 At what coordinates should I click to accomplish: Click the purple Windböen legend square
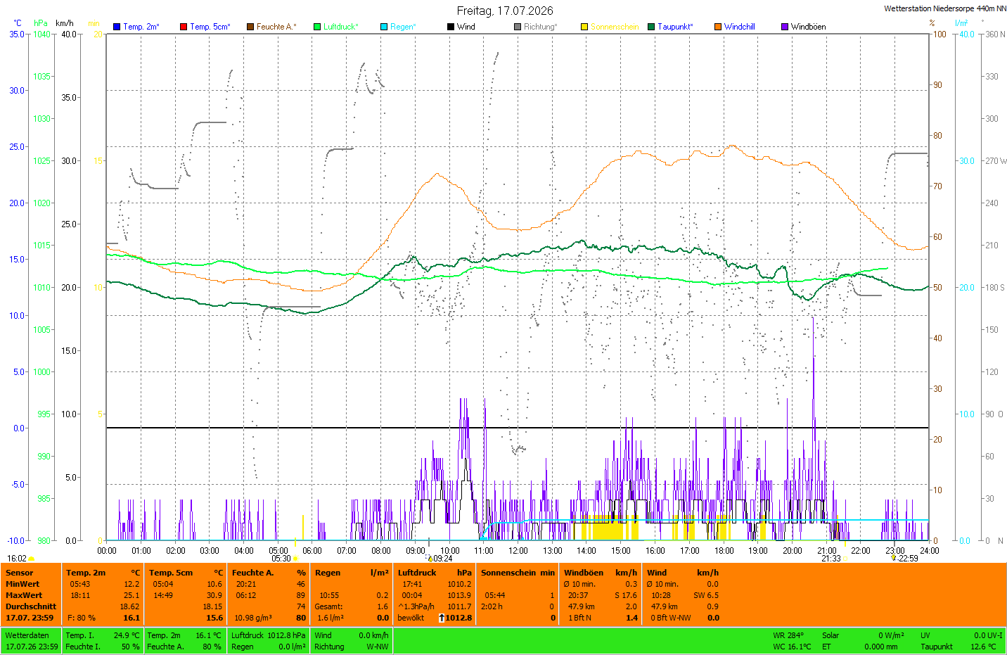(x=785, y=27)
